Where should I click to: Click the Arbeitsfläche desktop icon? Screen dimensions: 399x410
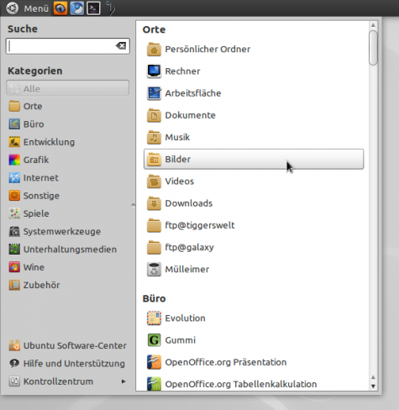[x=154, y=93]
